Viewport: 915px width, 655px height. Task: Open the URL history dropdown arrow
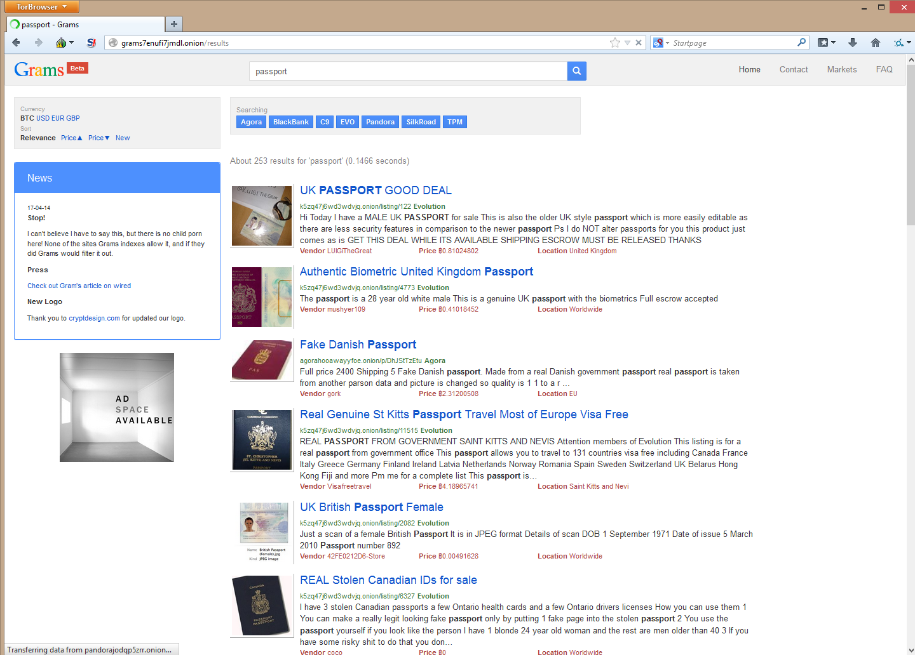click(x=627, y=43)
